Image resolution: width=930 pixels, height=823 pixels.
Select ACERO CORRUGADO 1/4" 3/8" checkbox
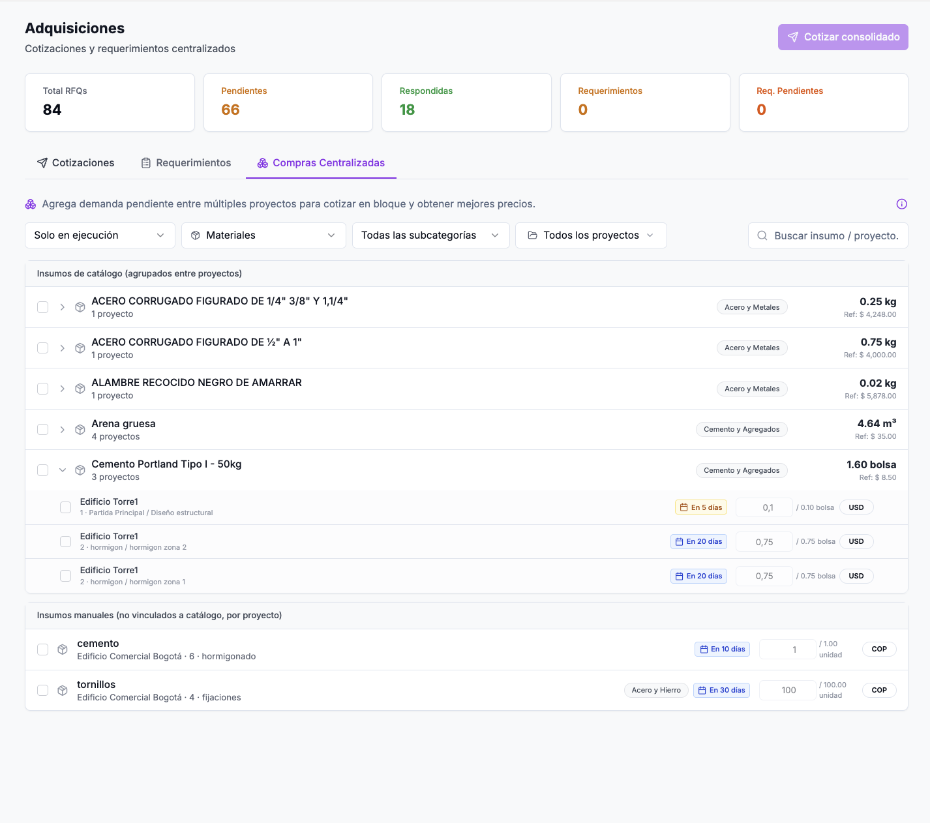pyautogui.click(x=43, y=307)
